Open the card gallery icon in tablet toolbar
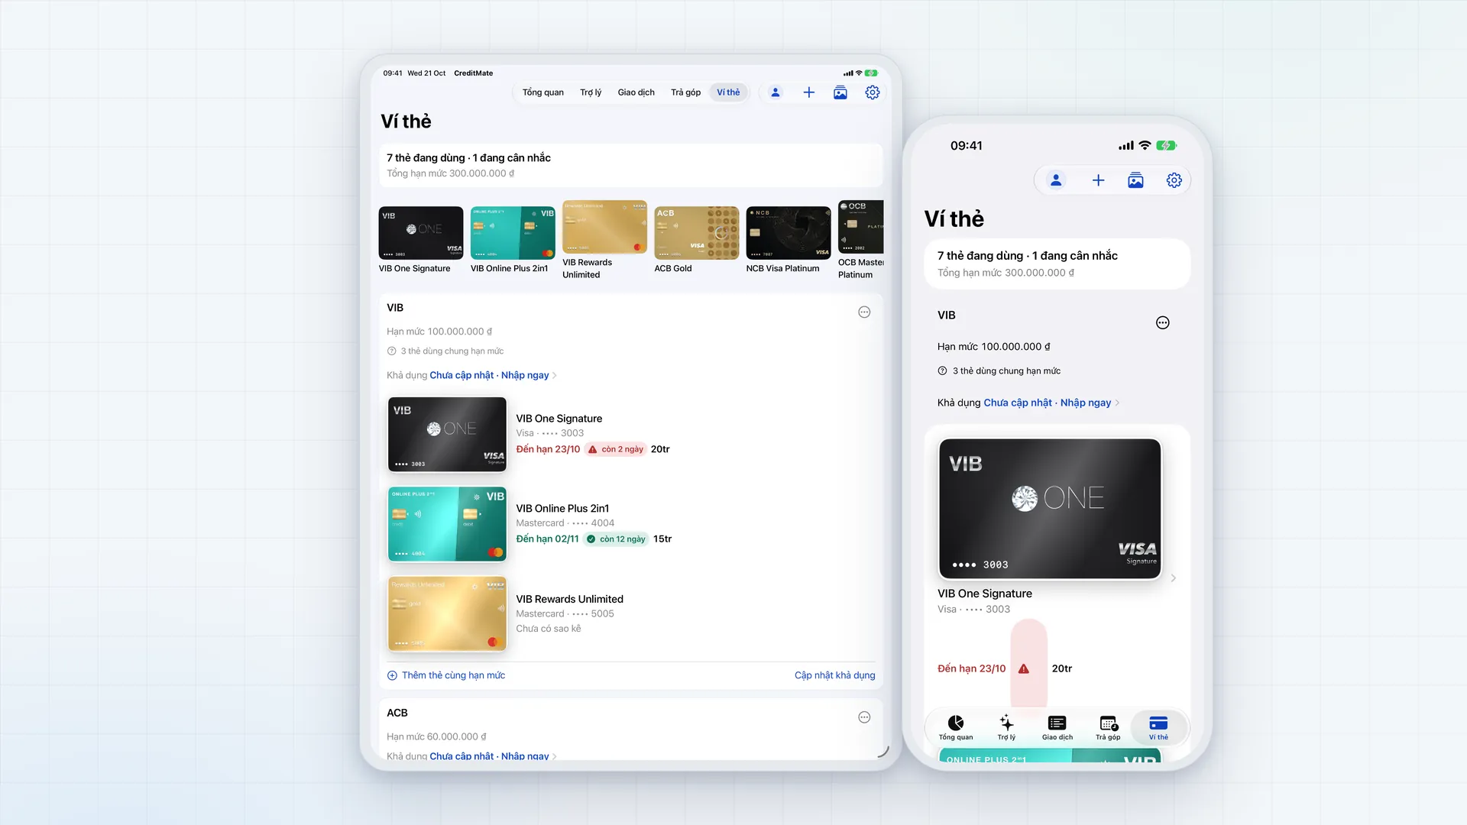This screenshot has width=1467, height=825. tap(840, 92)
